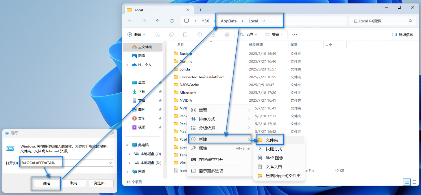The height and width of the screenshot is (195, 421).
Task: Click the Paste toolbar icon
Action: pos(185,35)
